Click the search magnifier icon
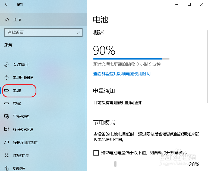 pyautogui.click(x=78, y=32)
